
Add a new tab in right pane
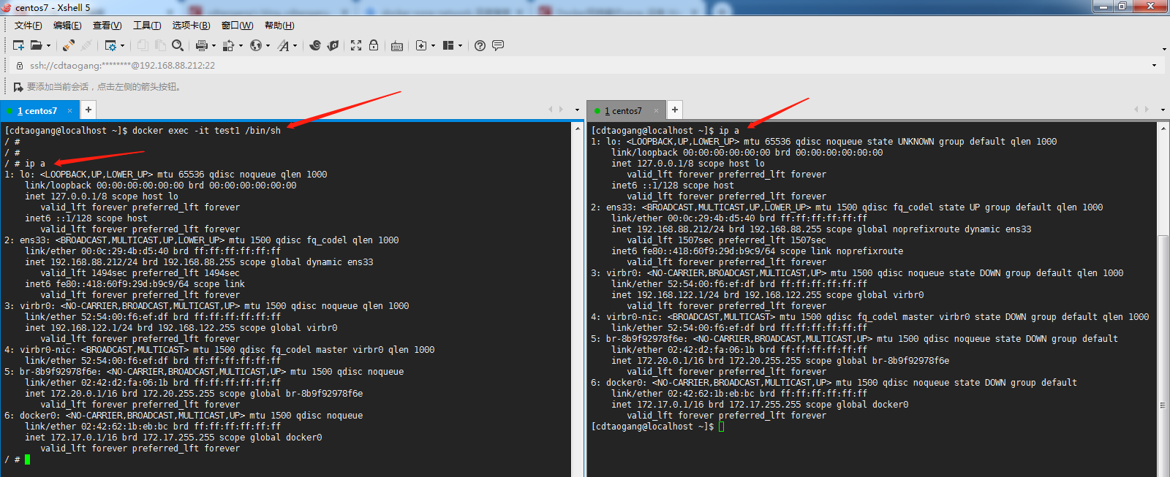(675, 110)
